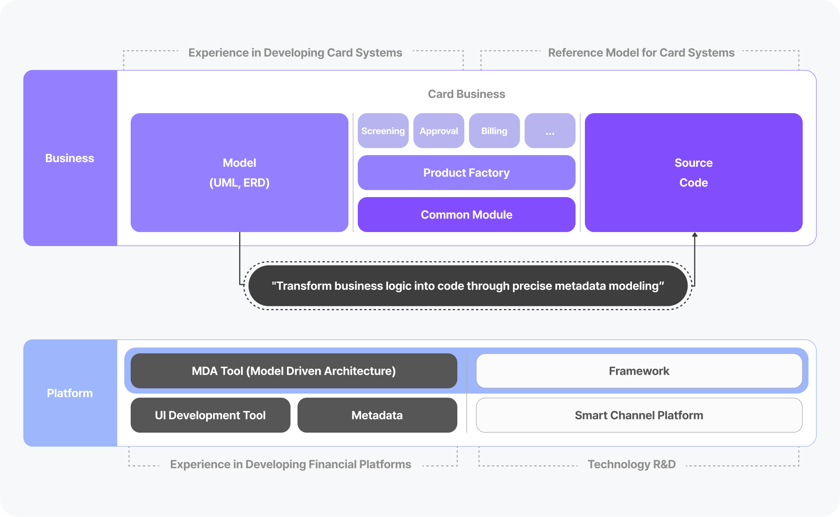Click the Screening module box
840x517 pixels.
click(383, 131)
